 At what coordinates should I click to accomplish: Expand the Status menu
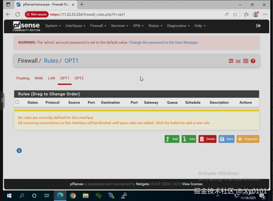pyautogui.click(x=155, y=26)
